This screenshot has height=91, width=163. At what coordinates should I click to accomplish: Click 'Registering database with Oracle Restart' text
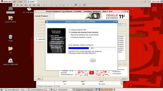pyautogui.click(x=85, y=35)
